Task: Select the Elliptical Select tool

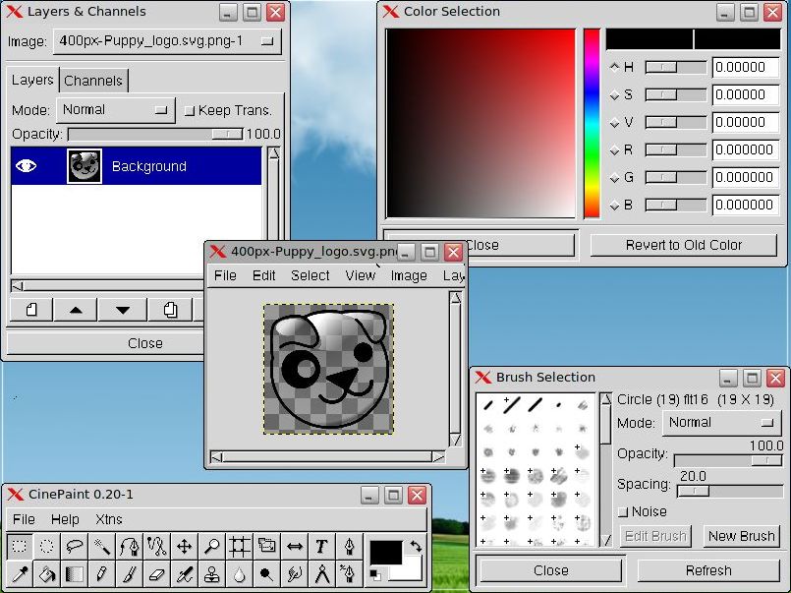Action: click(x=47, y=546)
